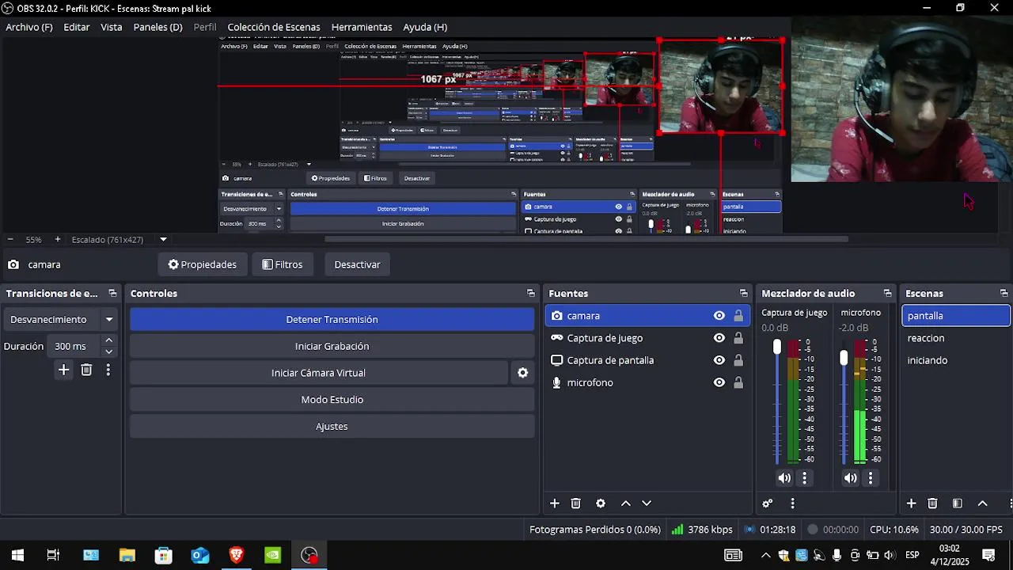This screenshot has height=570, width=1013.
Task: Click the duration 300 ms input field
Action: [74, 346]
